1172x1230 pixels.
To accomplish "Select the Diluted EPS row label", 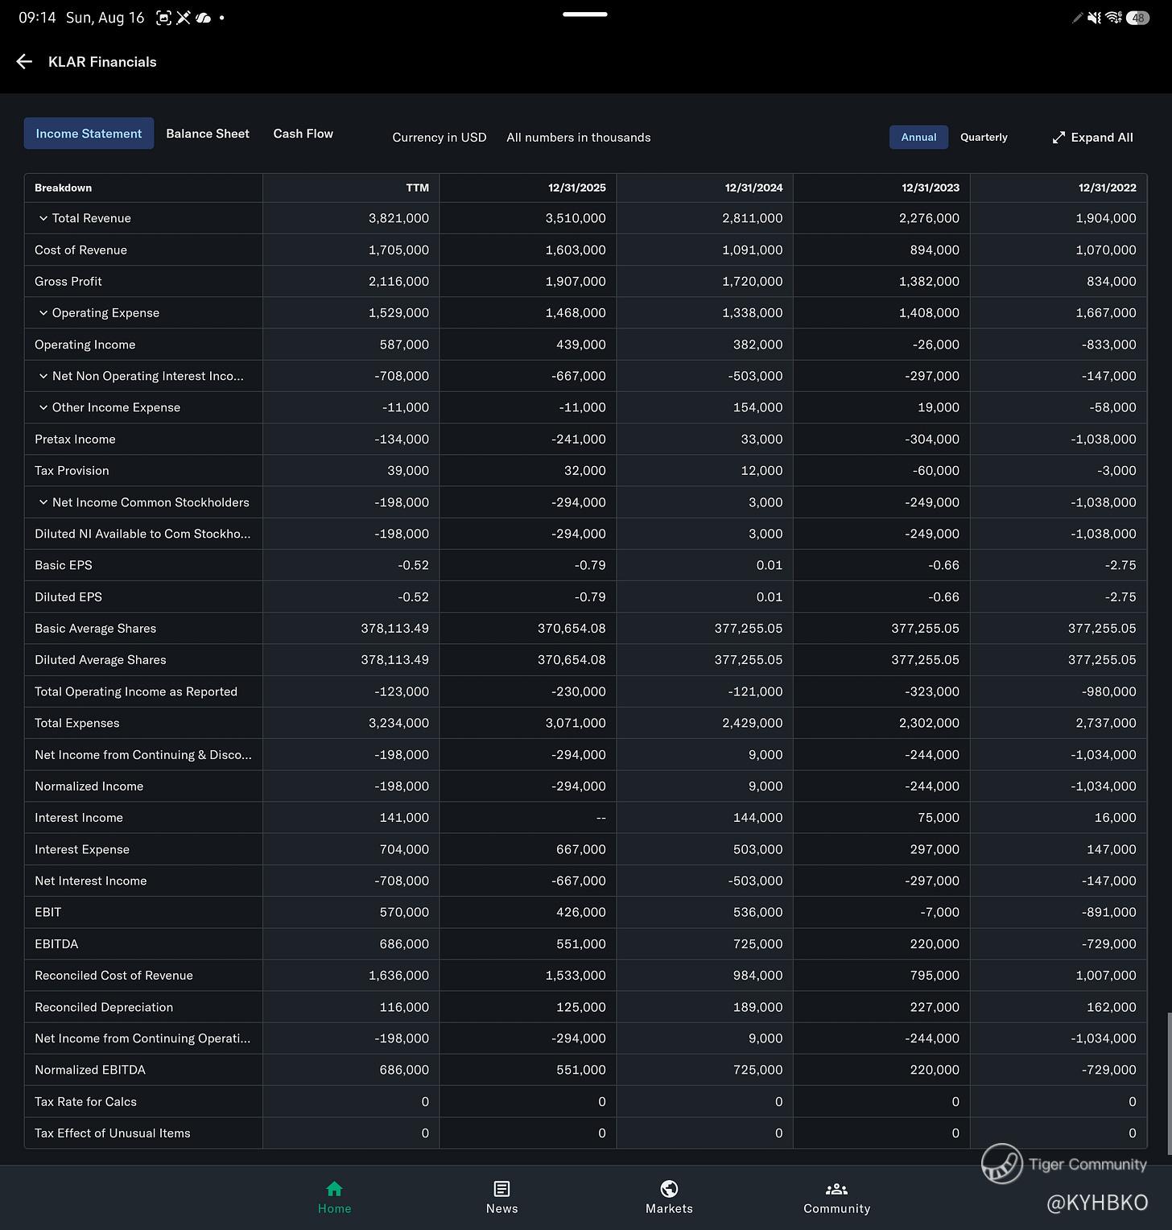I will [x=68, y=596].
